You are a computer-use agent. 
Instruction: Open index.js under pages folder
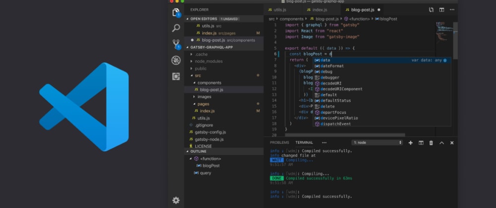tap(224, 111)
